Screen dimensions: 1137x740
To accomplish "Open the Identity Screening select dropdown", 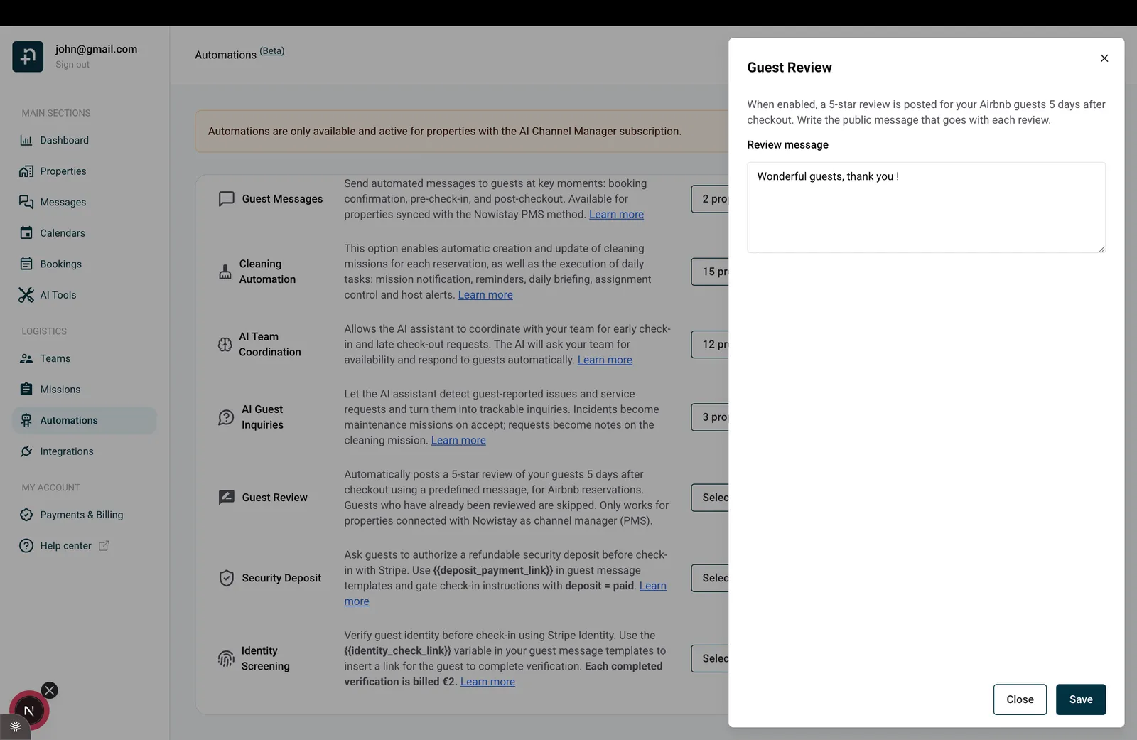I will (710, 659).
